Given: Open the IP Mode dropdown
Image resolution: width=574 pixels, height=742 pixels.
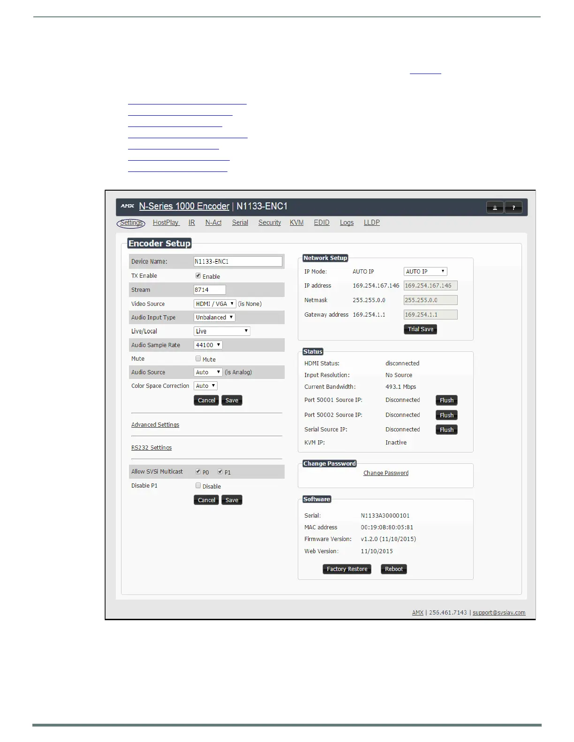Looking at the screenshot, I should [425, 271].
